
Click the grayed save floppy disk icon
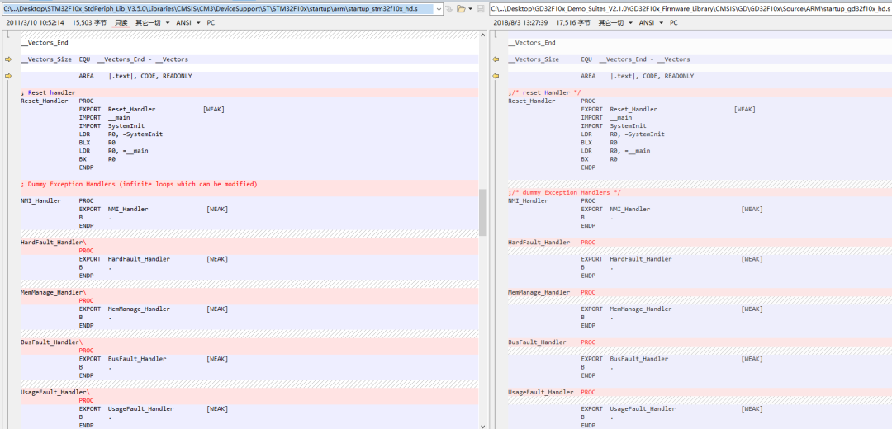(x=481, y=9)
